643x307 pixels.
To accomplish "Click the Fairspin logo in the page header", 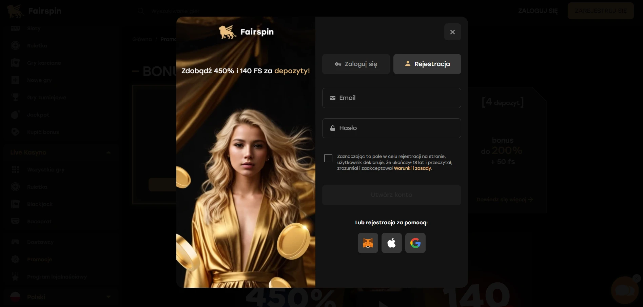I will (34, 11).
